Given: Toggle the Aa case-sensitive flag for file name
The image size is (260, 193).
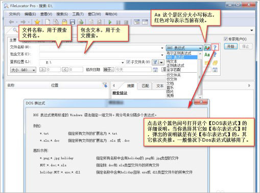Looking at the screenshot, I should (x=207, y=48).
